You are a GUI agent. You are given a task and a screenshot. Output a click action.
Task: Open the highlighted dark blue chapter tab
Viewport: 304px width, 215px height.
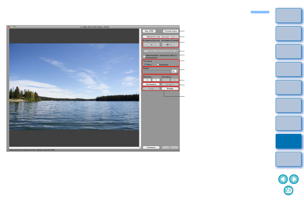point(288,141)
